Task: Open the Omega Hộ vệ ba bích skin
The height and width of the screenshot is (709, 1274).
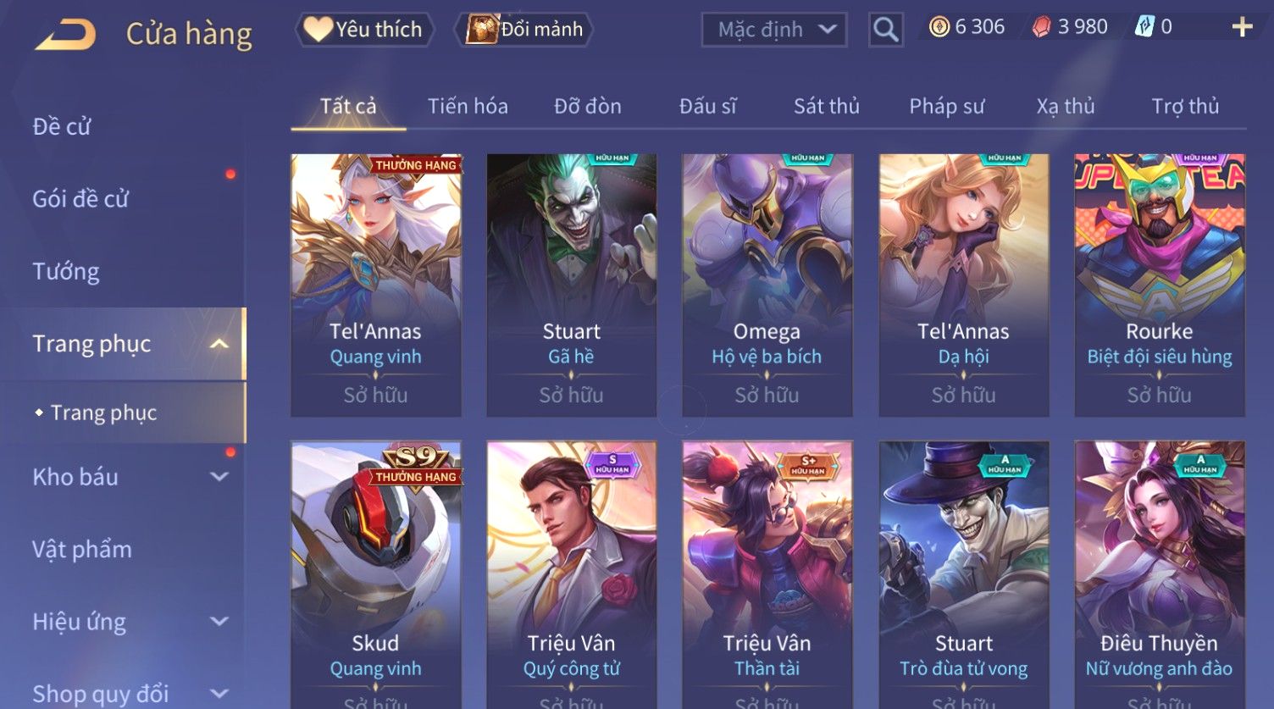Action: coord(767,285)
